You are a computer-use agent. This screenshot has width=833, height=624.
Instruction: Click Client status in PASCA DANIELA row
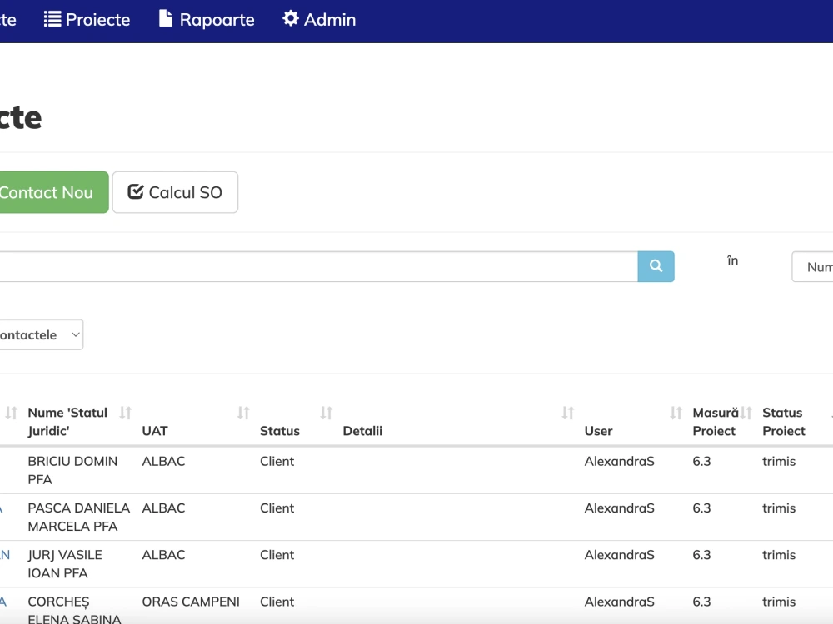coord(277,508)
